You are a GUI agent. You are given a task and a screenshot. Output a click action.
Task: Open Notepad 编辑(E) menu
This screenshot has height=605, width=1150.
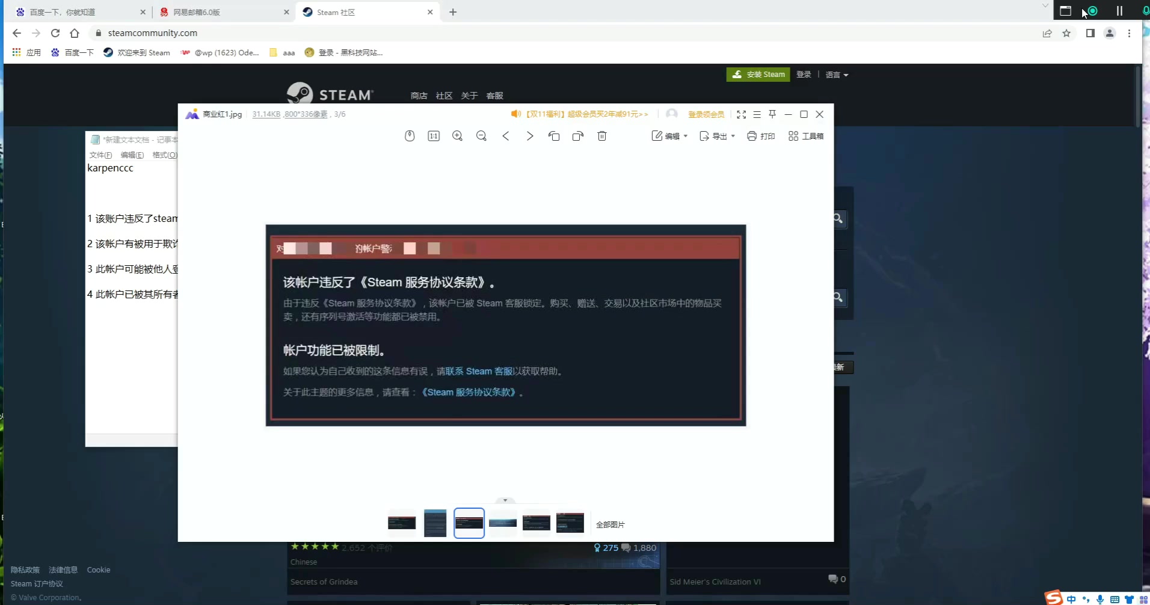pyautogui.click(x=132, y=155)
